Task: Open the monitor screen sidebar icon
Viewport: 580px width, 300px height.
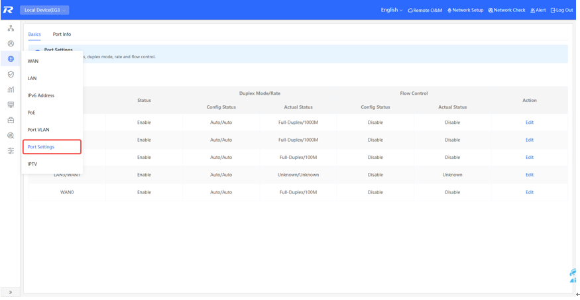Action: click(x=11, y=105)
